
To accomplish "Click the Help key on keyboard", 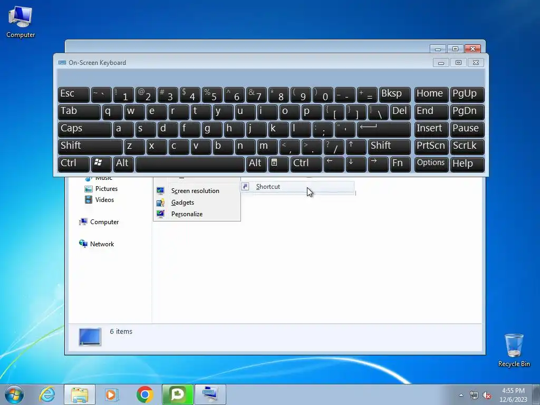I will coord(467,165).
